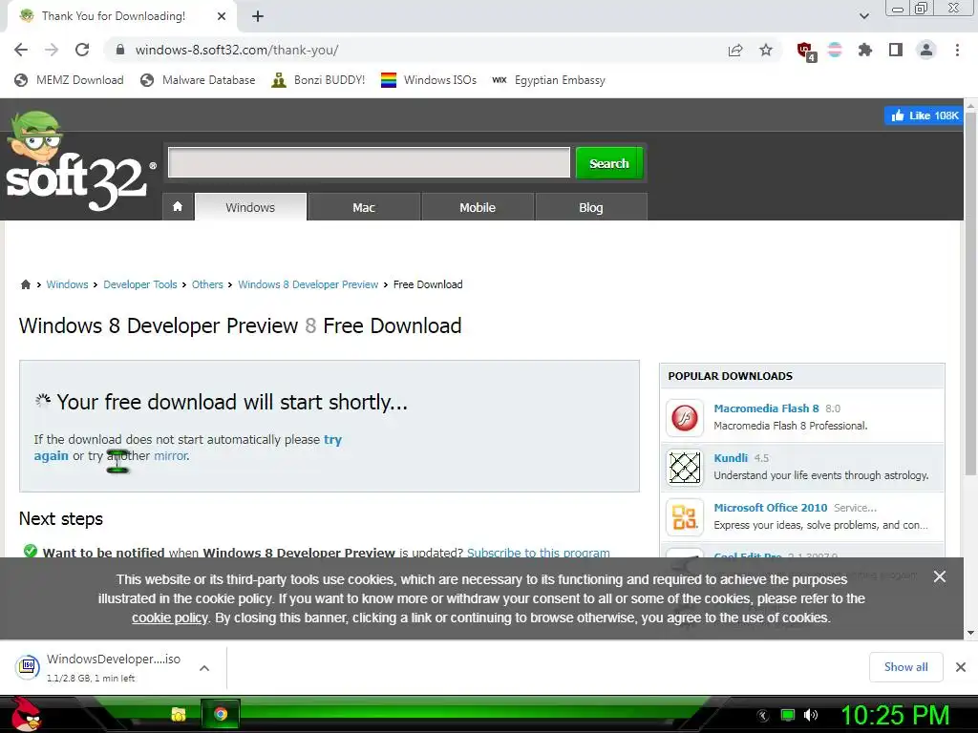The width and height of the screenshot is (978, 733).
Task: Open the volume speaker tray icon
Action: coord(811,715)
